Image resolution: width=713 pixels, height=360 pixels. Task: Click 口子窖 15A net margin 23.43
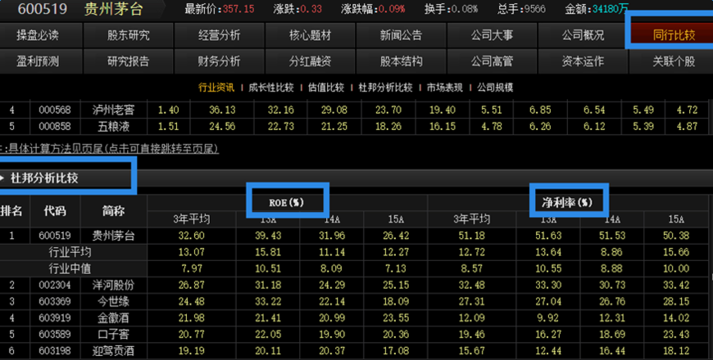tap(676, 335)
